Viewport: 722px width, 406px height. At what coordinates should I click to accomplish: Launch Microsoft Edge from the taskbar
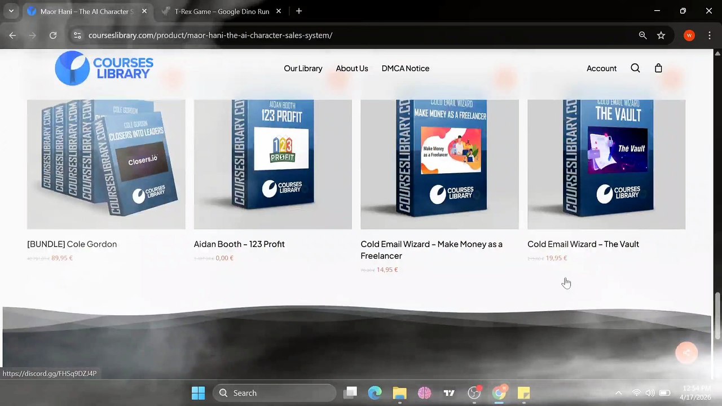(x=375, y=393)
